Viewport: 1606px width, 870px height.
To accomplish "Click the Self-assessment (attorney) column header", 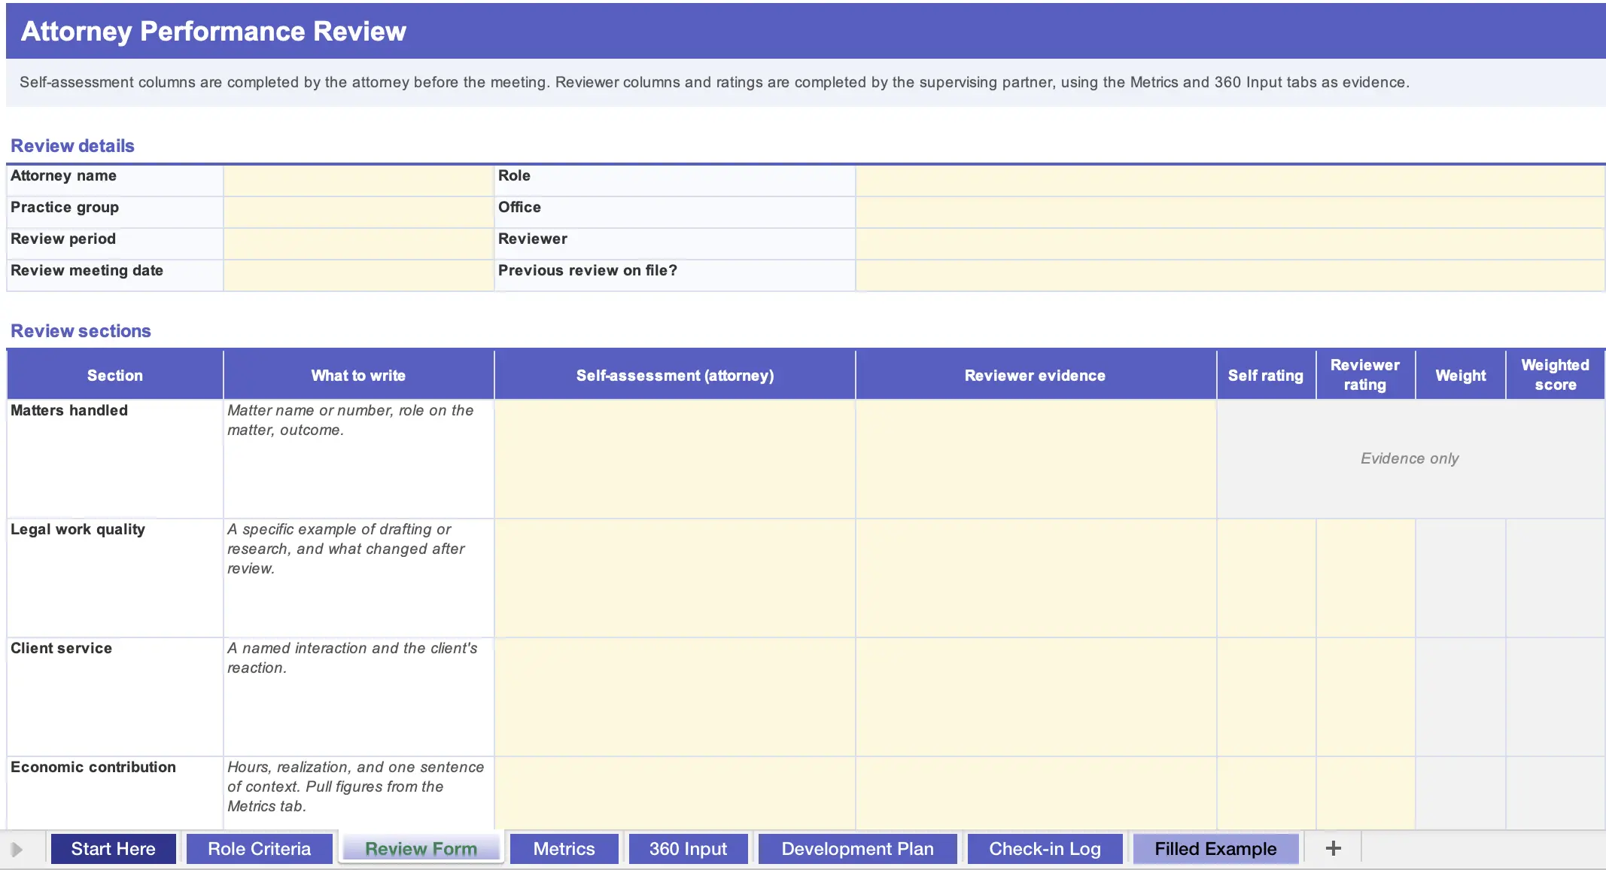I will [675, 375].
